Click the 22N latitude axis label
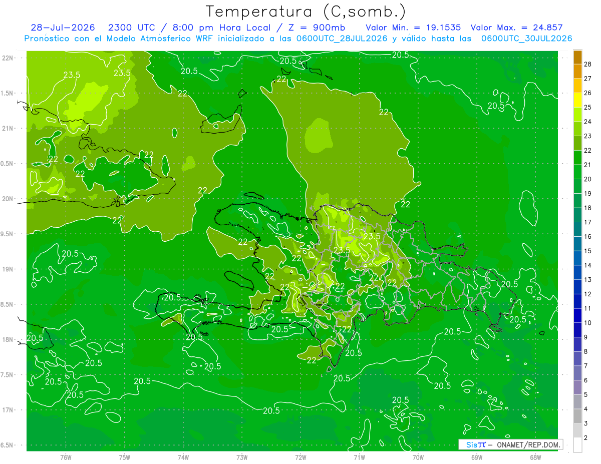The height and width of the screenshot is (464, 601). coord(9,58)
